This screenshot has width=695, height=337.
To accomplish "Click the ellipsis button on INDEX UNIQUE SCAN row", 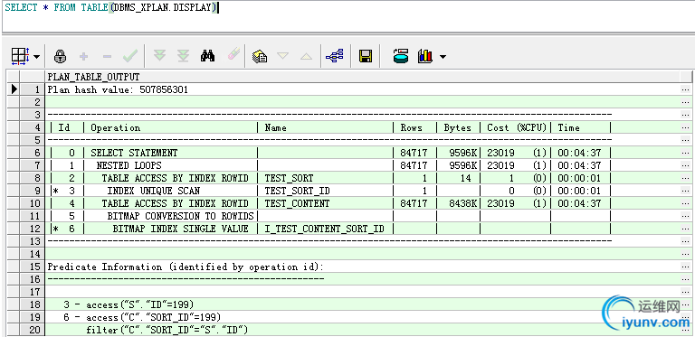I will [x=685, y=191].
